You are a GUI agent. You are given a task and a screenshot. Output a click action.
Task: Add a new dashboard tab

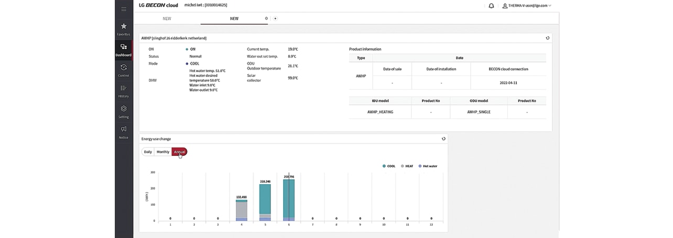coord(275,18)
